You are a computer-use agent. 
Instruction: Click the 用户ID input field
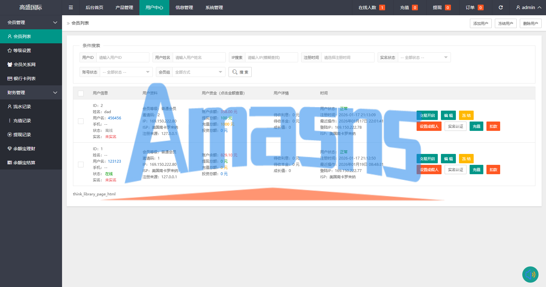pos(123,57)
